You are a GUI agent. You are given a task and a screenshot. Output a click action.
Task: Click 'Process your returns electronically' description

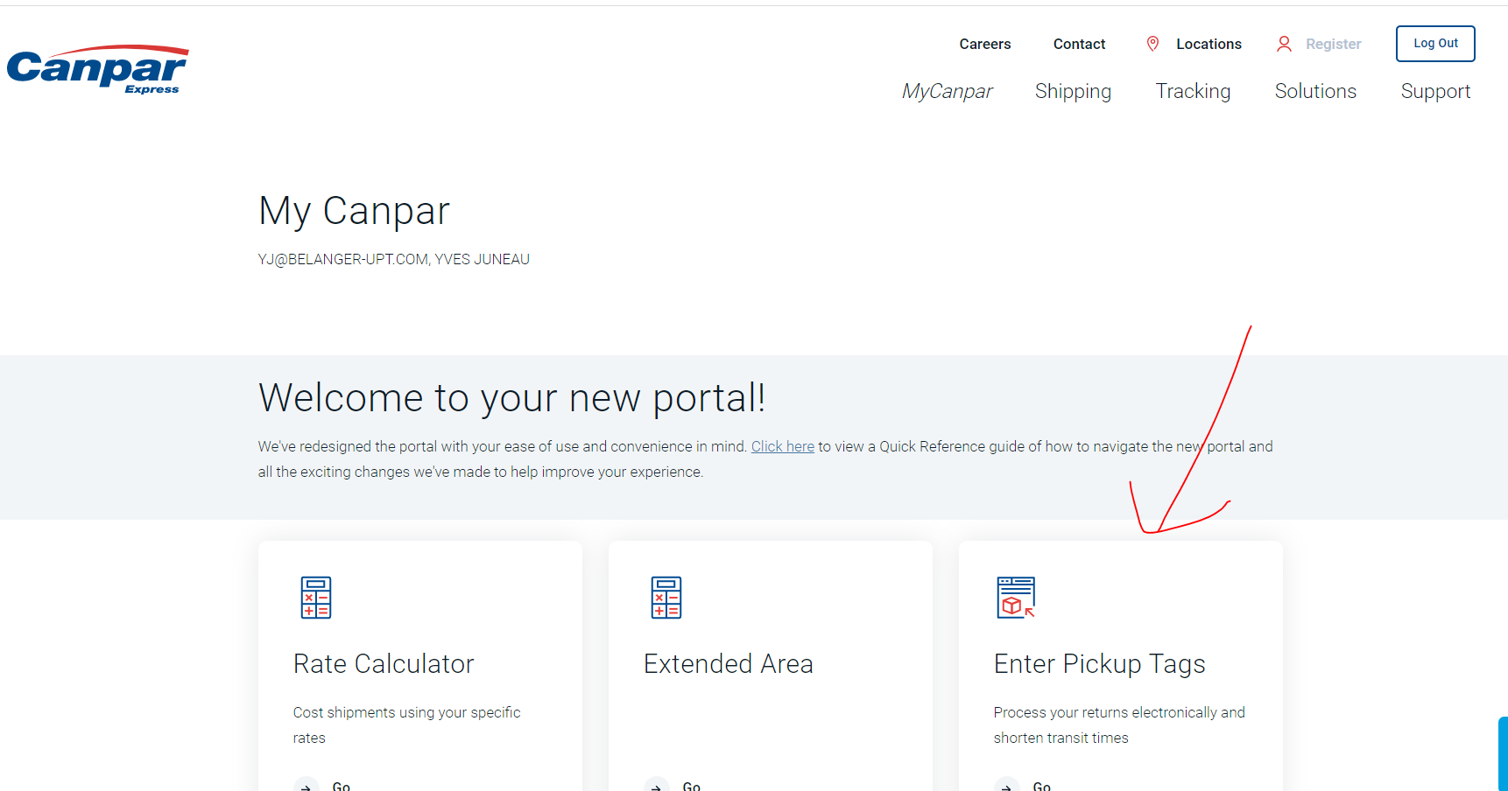[x=1119, y=725]
